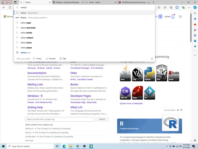The image size is (198, 149).
Task: Open the Split screen toolbar icon
Action: (159, 8)
